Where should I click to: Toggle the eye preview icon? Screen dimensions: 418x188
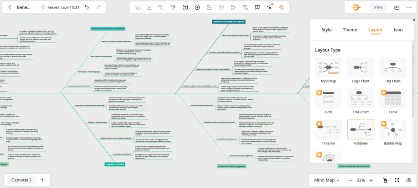(x=409, y=180)
